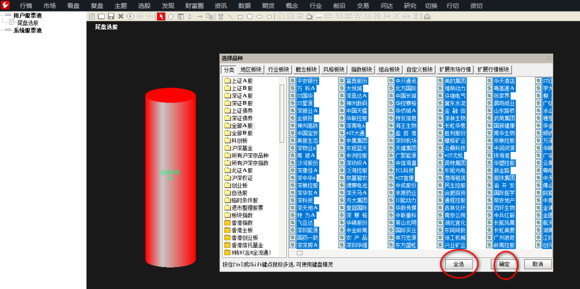
Task: Click the X delete toolbar icon
Action: coord(121,16)
